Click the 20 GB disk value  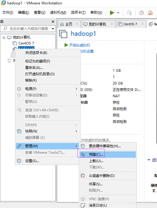pyautogui.click(x=118, y=83)
